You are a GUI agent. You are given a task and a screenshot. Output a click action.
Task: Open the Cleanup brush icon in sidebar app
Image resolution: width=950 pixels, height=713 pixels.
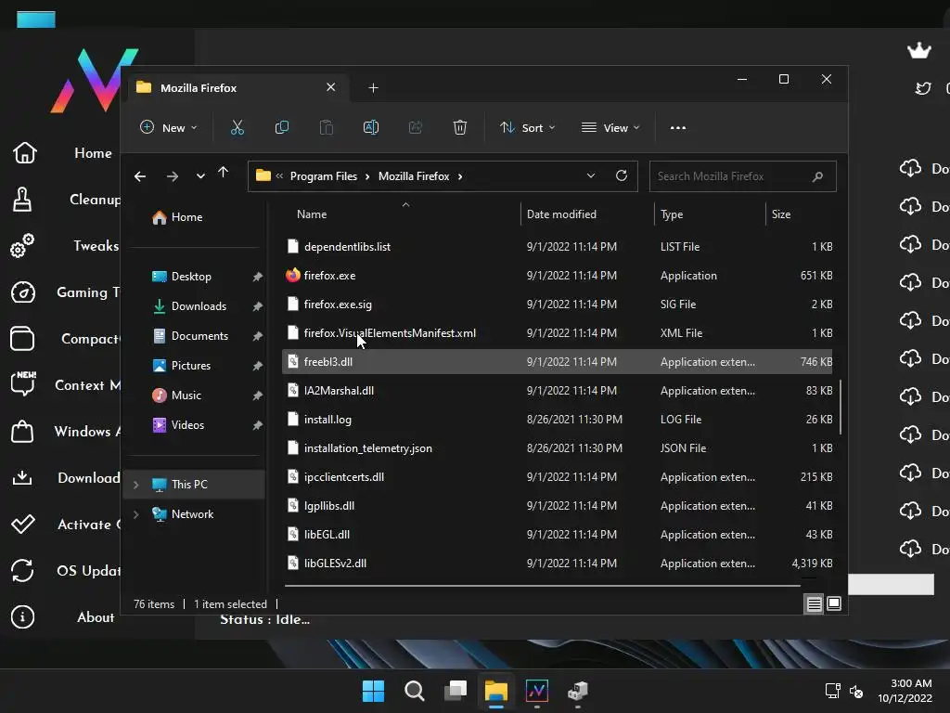click(22, 200)
